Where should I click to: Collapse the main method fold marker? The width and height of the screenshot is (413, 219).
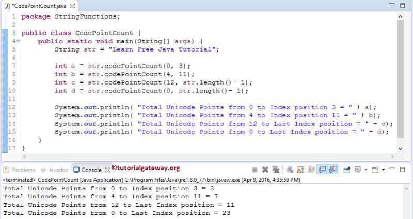click(18, 41)
